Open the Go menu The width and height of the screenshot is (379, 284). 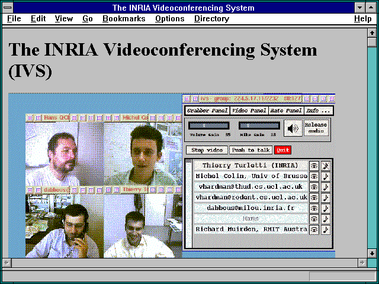(88, 18)
